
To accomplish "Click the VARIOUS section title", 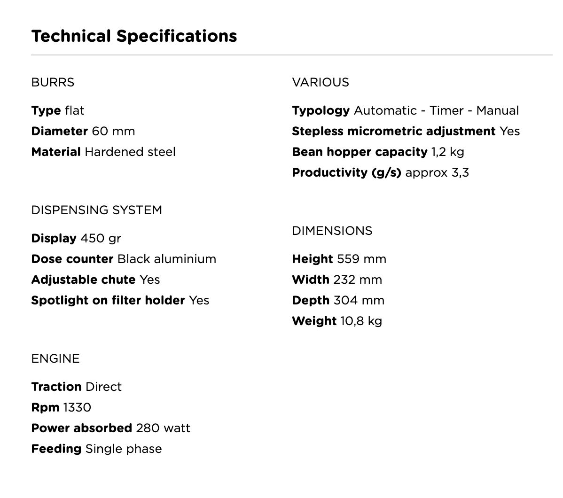I will (321, 82).
